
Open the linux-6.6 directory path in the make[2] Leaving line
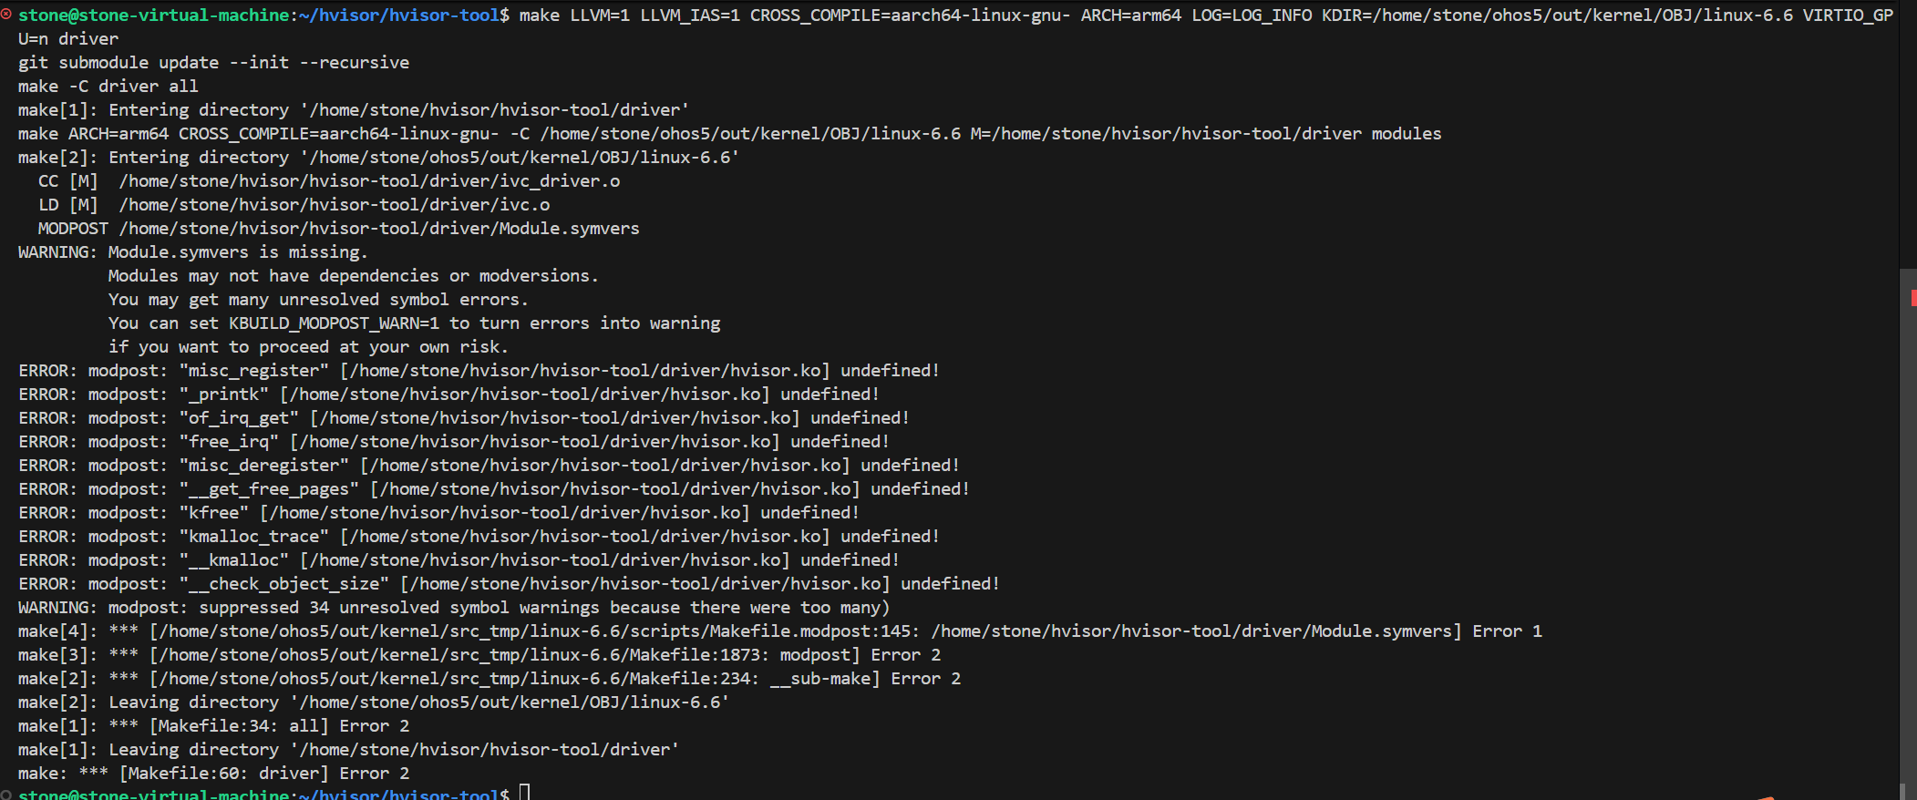(x=510, y=702)
